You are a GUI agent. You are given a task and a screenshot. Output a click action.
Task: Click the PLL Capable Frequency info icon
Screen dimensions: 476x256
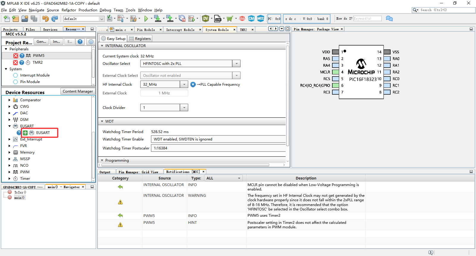(193, 85)
